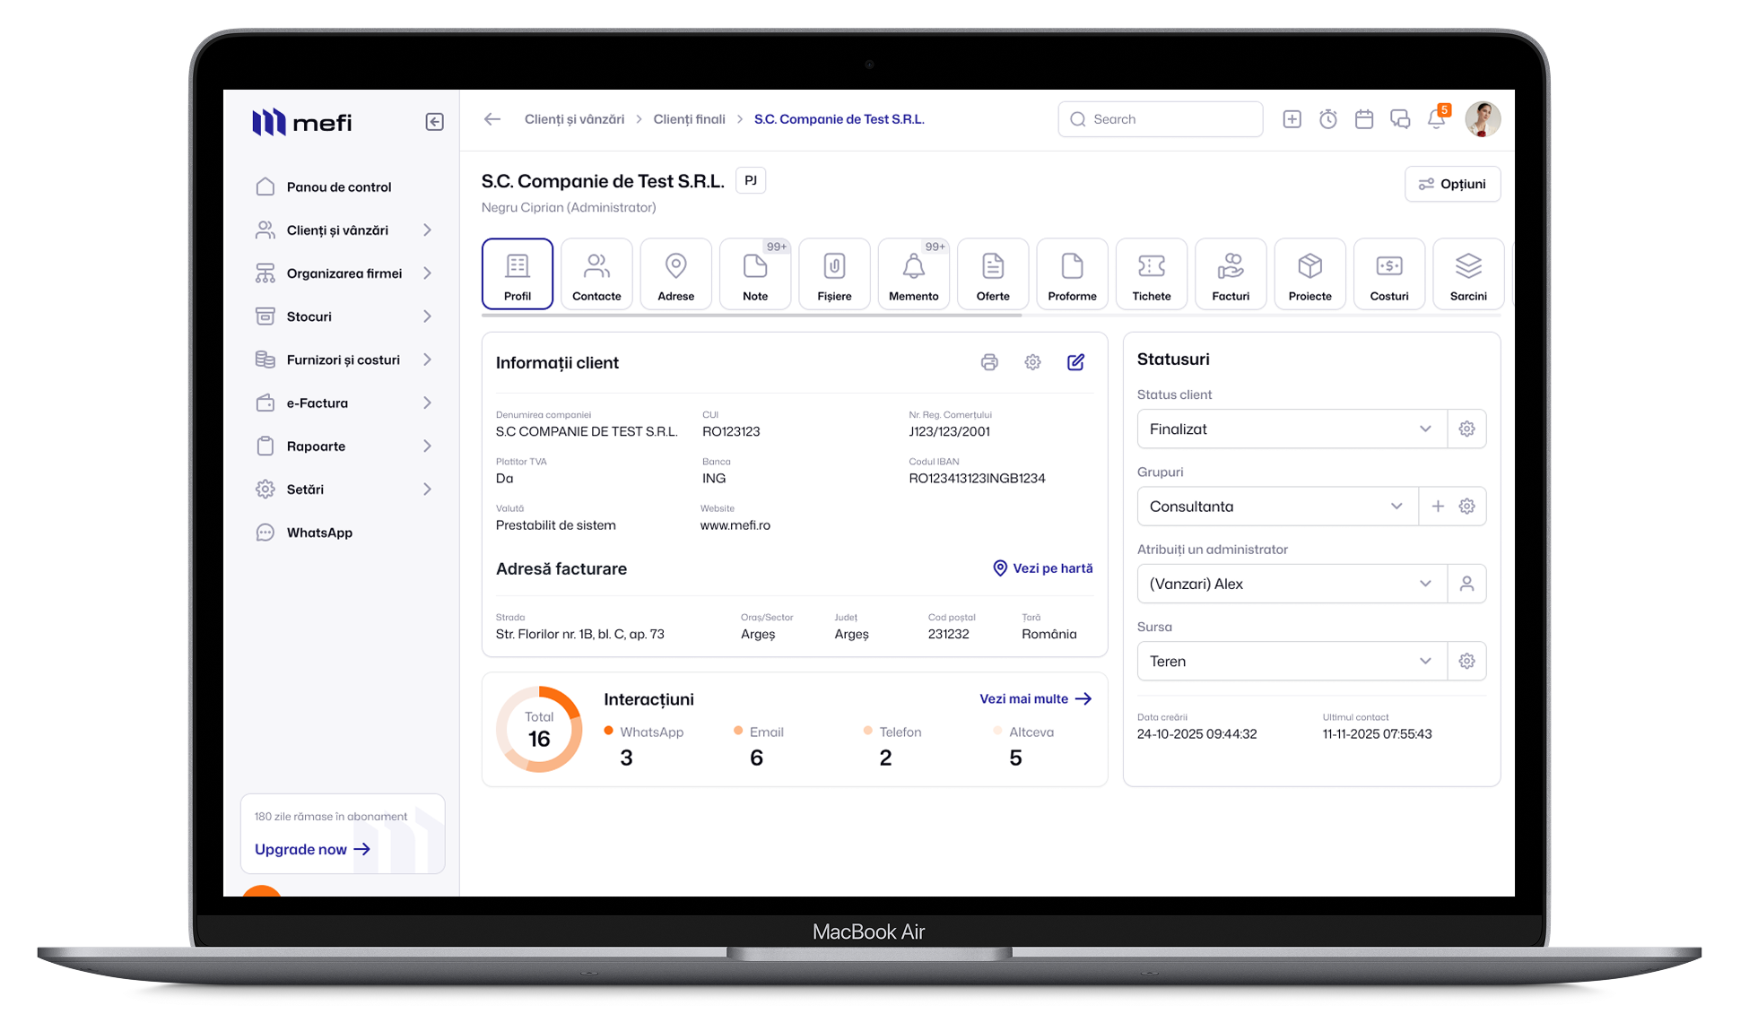Click the tabs horizontal scrollbar
1740x1031 pixels.
click(752, 316)
